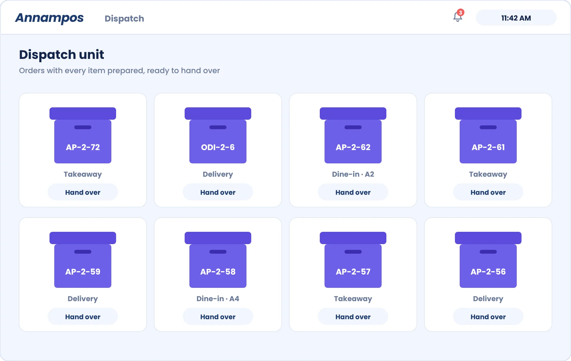Click the Annampos logo

[x=49, y=18]
